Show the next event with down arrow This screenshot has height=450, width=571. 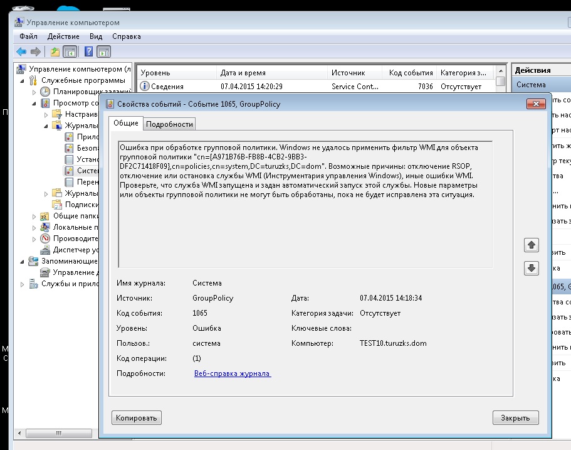tap(532, 269)
